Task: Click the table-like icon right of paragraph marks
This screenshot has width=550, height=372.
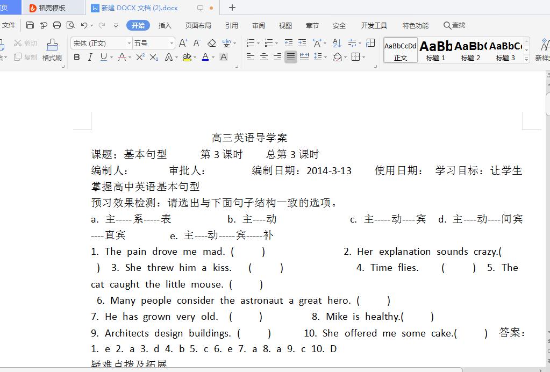Action: 370,43
